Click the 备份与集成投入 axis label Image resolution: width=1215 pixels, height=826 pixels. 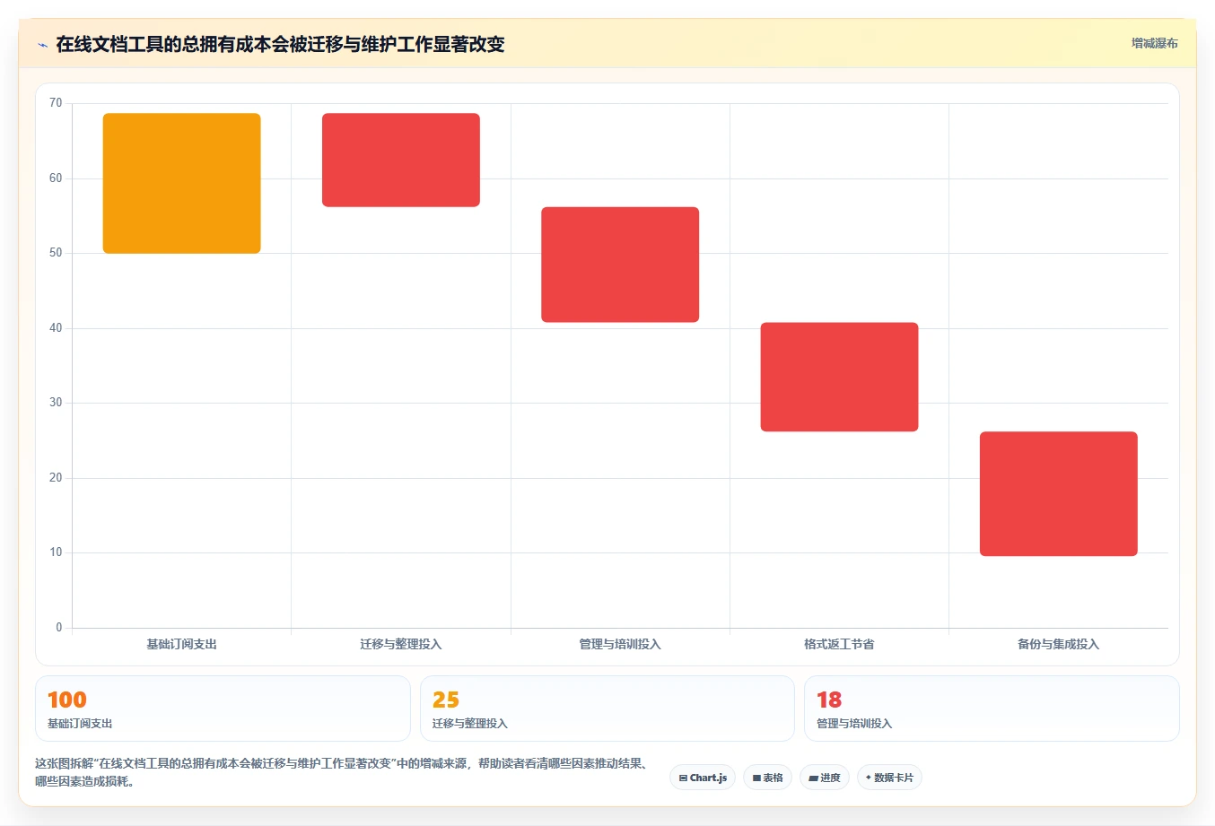(x=1059, y=644)
